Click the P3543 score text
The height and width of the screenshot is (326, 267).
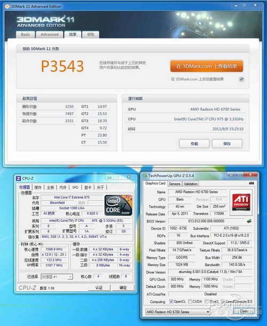[x=62, y=66]
